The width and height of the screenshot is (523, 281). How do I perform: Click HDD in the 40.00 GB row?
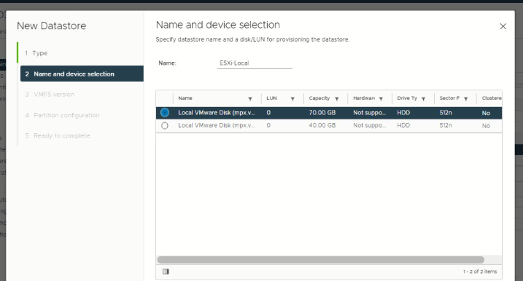point(403,125)
